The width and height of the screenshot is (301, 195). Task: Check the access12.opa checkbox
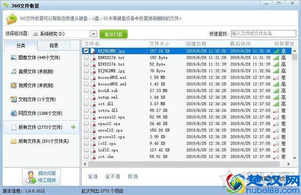[86, 117]
